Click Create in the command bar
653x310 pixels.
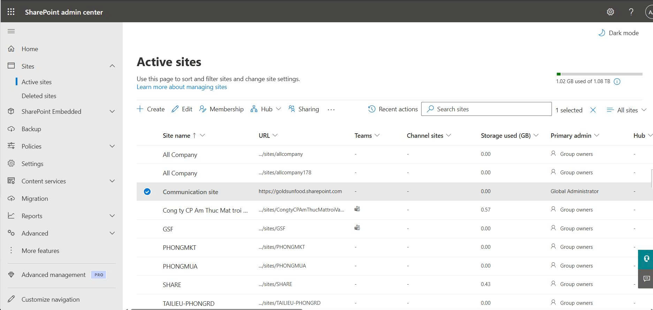click(x=151, y=109)
